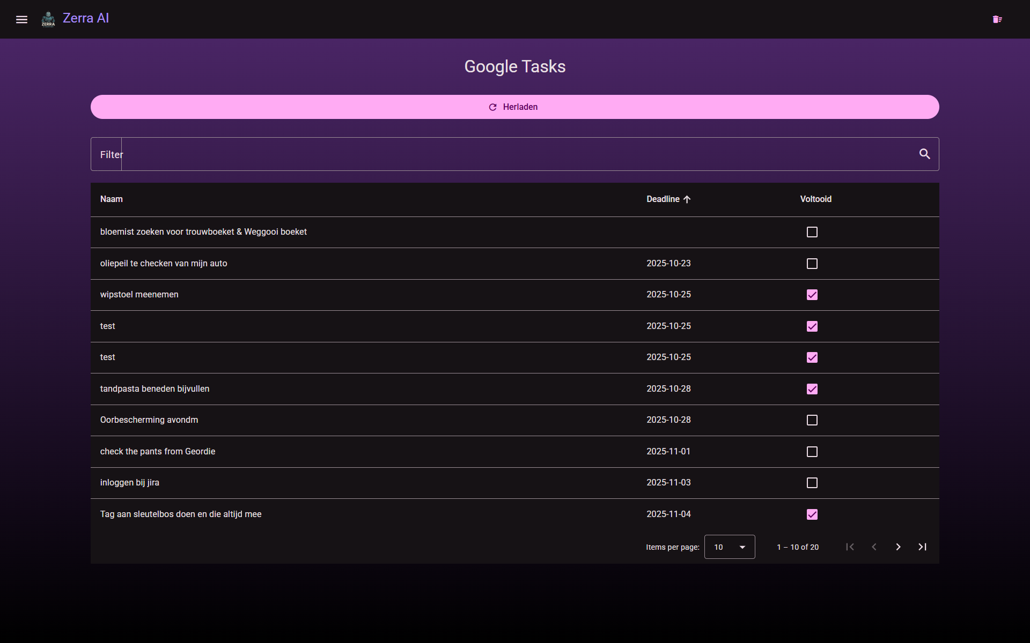Focus the Filter text field
The image size is (1030, 643).
[x=514, y=154]
